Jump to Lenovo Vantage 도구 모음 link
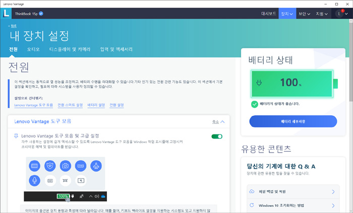353x213 pixels. pos(34,105)
